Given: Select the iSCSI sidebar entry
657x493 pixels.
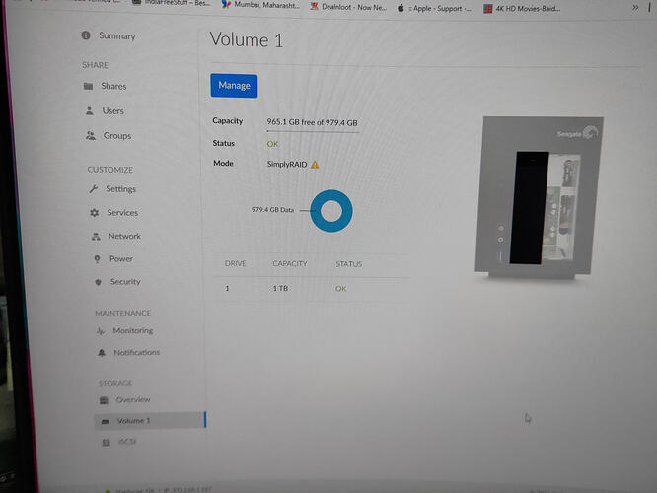Looking at the screenshot, I should [x=128, y=444].
